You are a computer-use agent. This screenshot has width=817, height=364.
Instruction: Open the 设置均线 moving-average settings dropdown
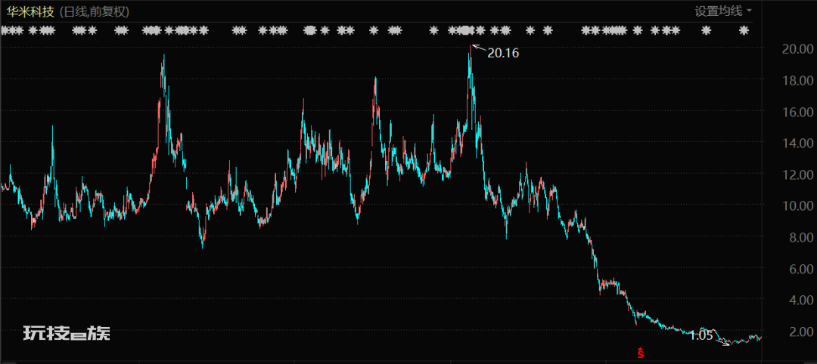coord(723,11)
